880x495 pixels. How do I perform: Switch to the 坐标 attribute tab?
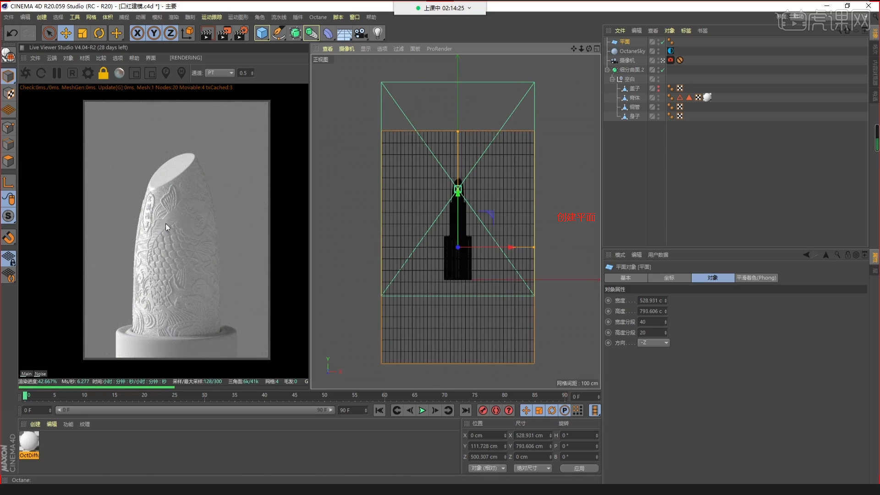[x=669, y=278]
